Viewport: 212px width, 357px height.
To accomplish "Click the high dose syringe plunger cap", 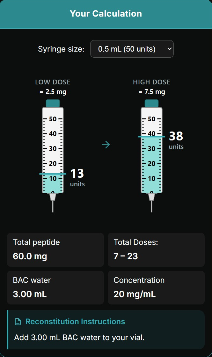I will 151,103.
